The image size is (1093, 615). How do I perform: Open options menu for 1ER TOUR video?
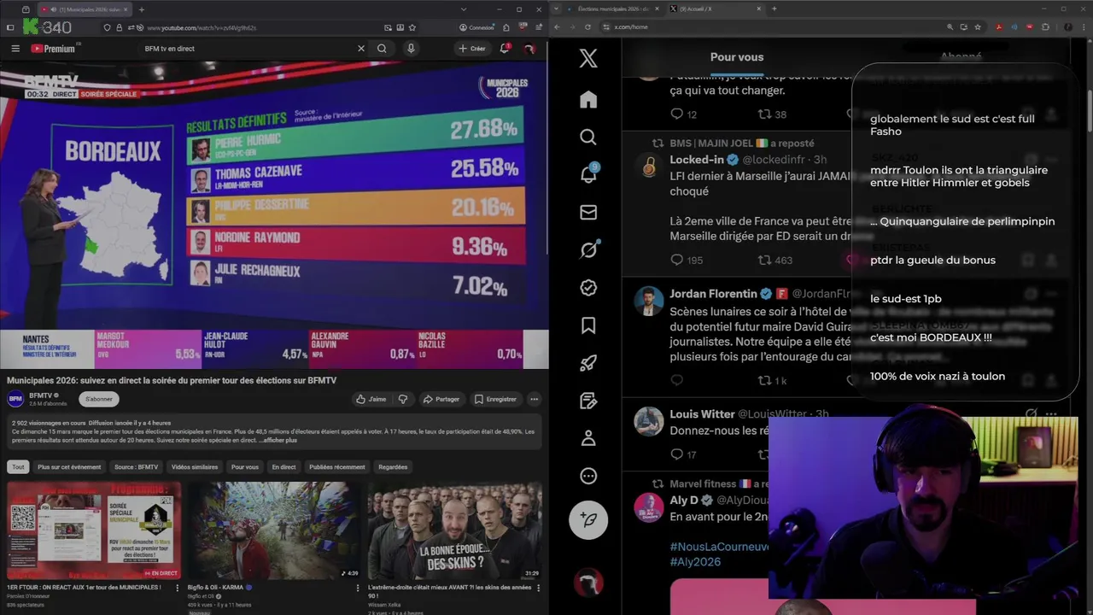click(x=178, y=588)
